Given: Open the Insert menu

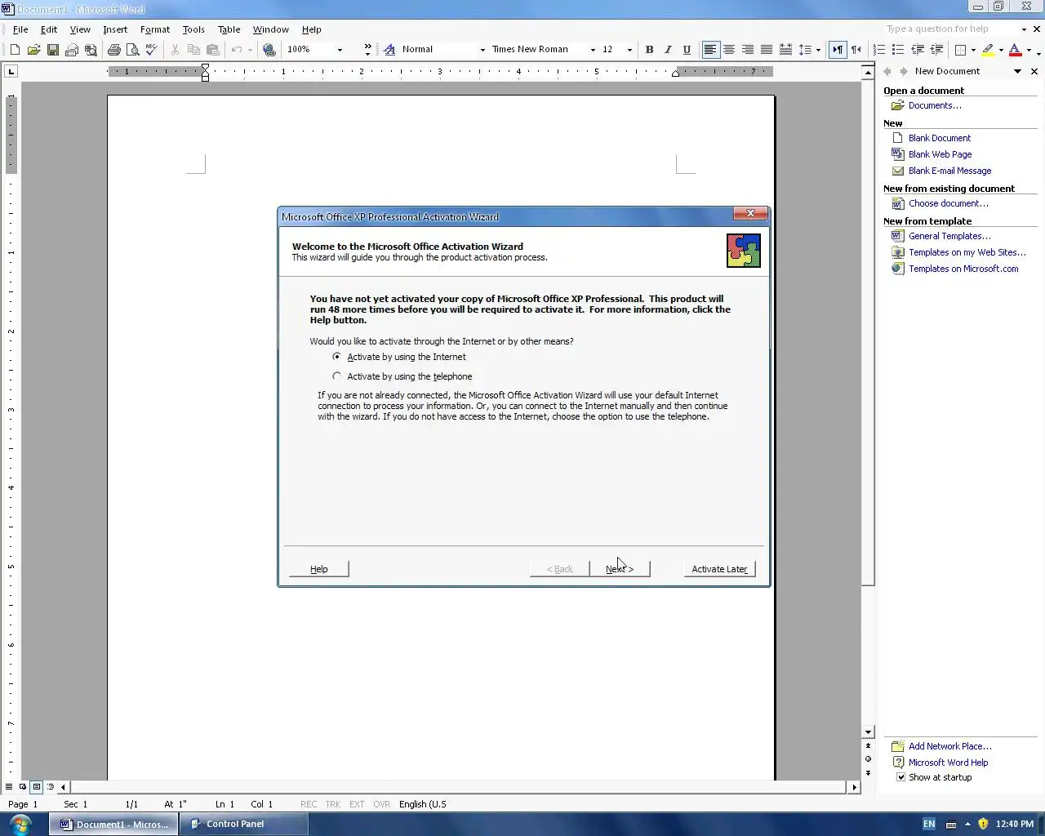Looking at the screenshot, I should (115, 29).
